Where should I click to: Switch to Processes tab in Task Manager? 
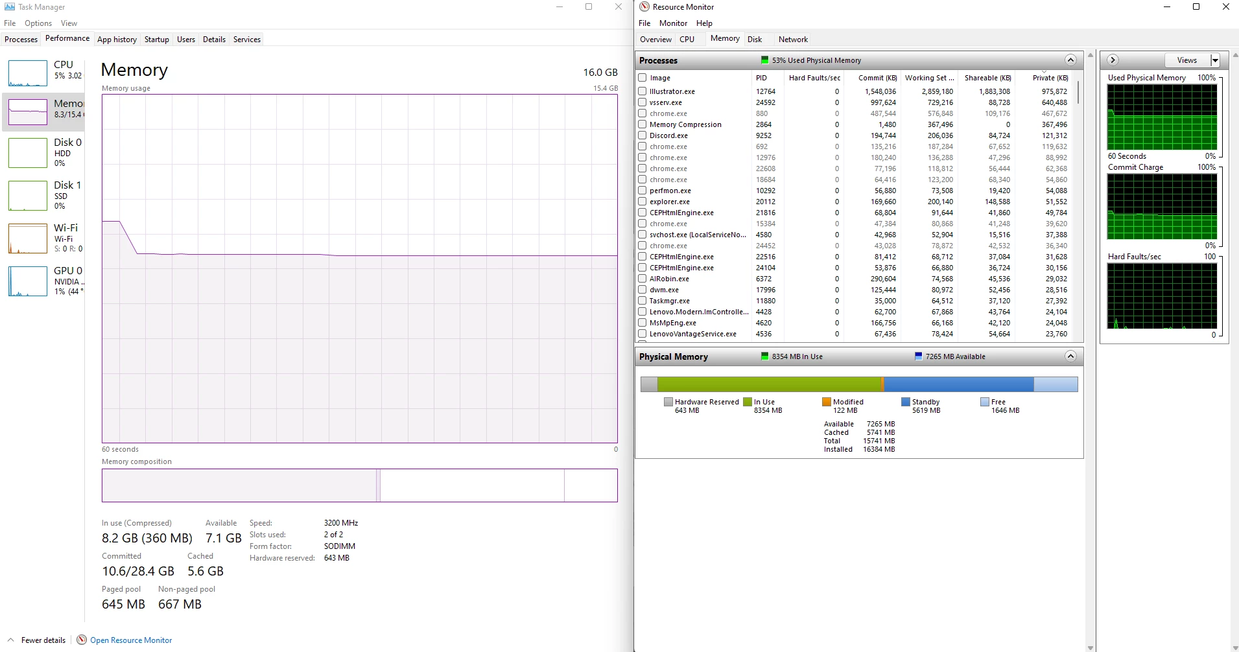pyautogui.click(x=21, y=40)
